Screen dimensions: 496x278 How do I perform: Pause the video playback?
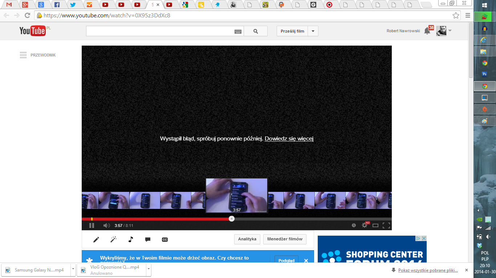(92, 226)
